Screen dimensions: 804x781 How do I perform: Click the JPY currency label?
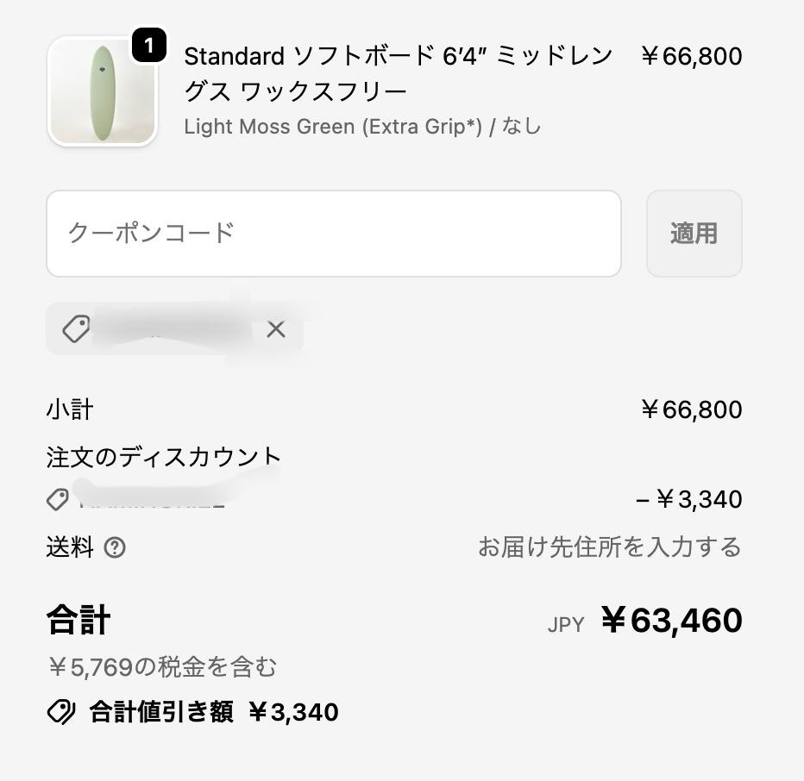[x=566, y=624]
